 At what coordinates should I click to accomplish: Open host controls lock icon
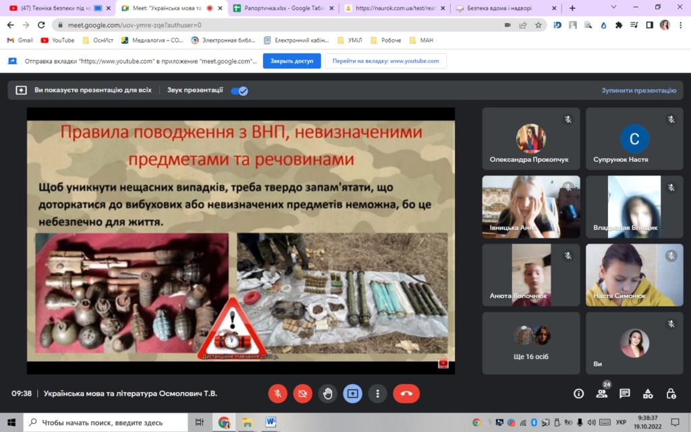coord(671,394)
